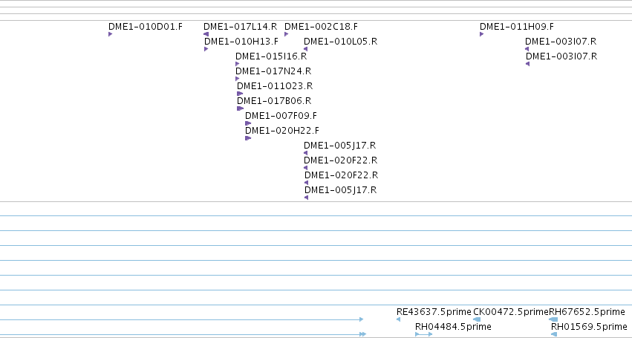
Task: Select the RH01569.5prime EST label
Action: coord(589,327)
